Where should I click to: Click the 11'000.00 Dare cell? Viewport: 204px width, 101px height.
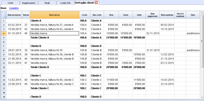[x=111, y=80]
